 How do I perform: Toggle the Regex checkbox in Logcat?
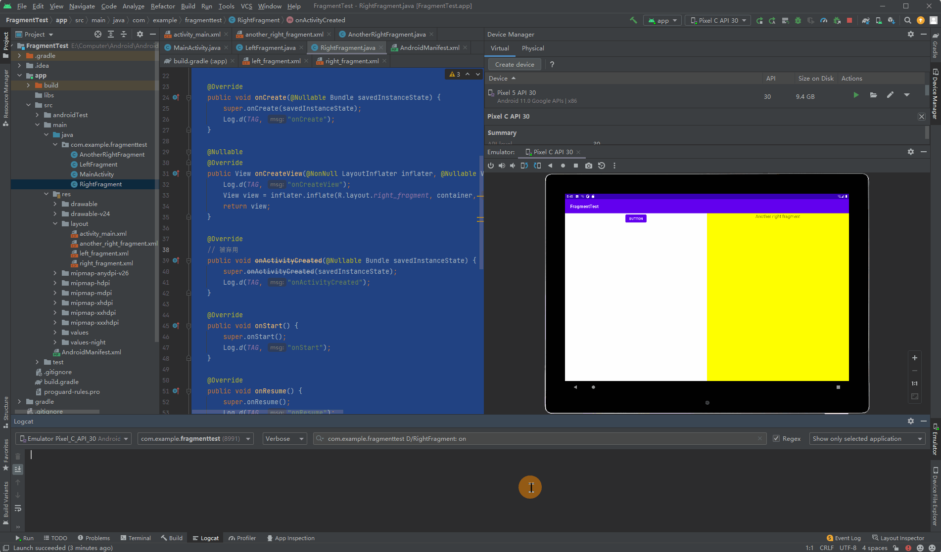(776, 438)
